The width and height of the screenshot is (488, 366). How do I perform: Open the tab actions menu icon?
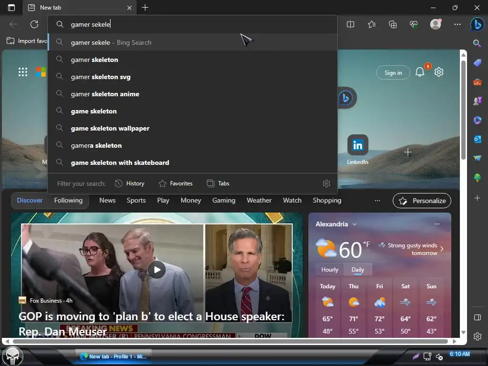pyautogui.click(x=11, y=8)
